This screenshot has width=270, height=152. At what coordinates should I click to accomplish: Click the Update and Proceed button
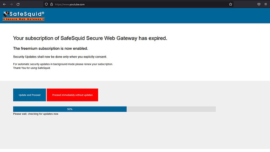(x=29, y=95)
